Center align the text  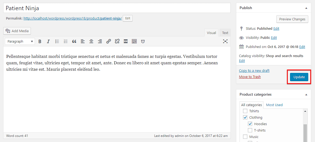(91, 41)
